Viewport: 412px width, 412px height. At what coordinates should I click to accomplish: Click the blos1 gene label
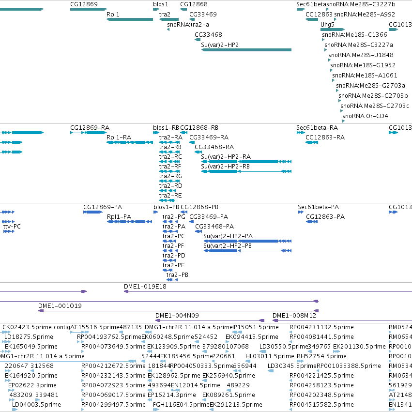coord(161,4)
